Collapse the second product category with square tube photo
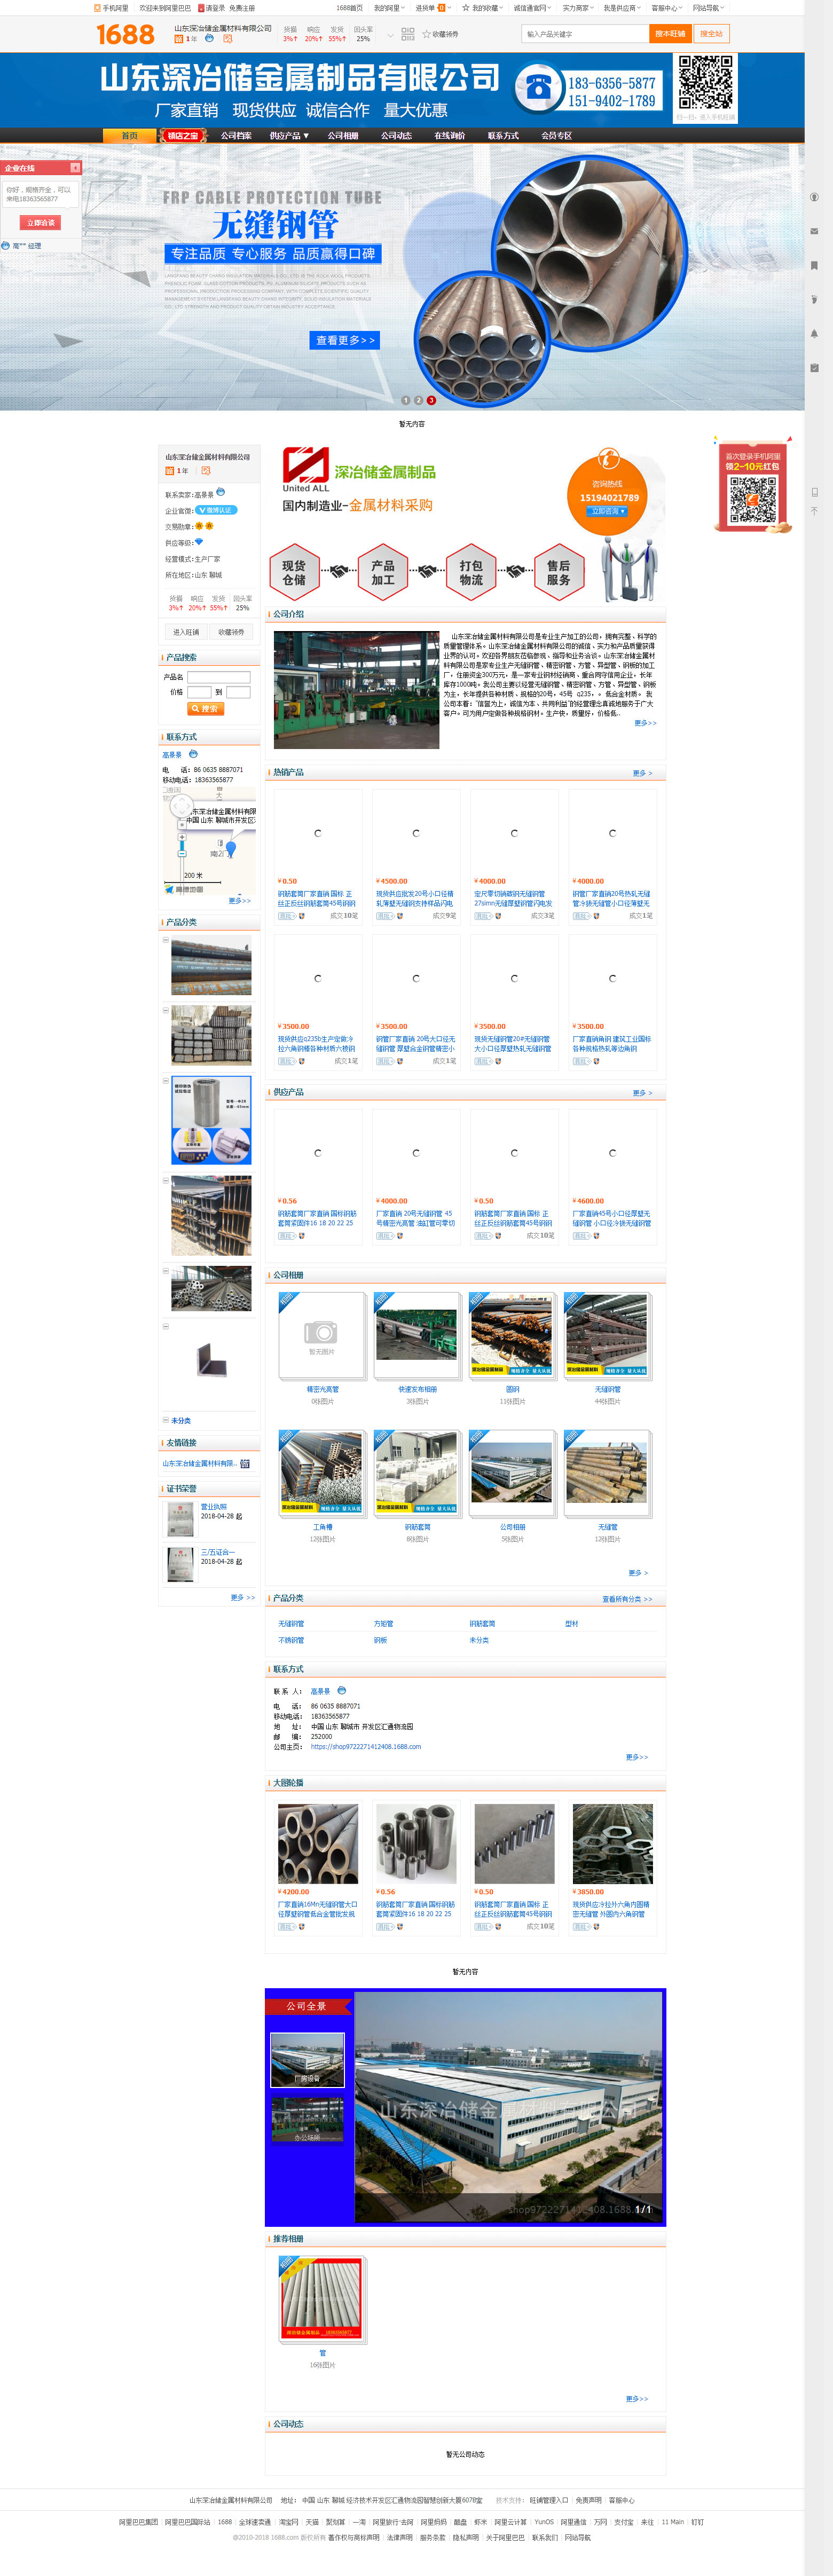 point(166,1010)
